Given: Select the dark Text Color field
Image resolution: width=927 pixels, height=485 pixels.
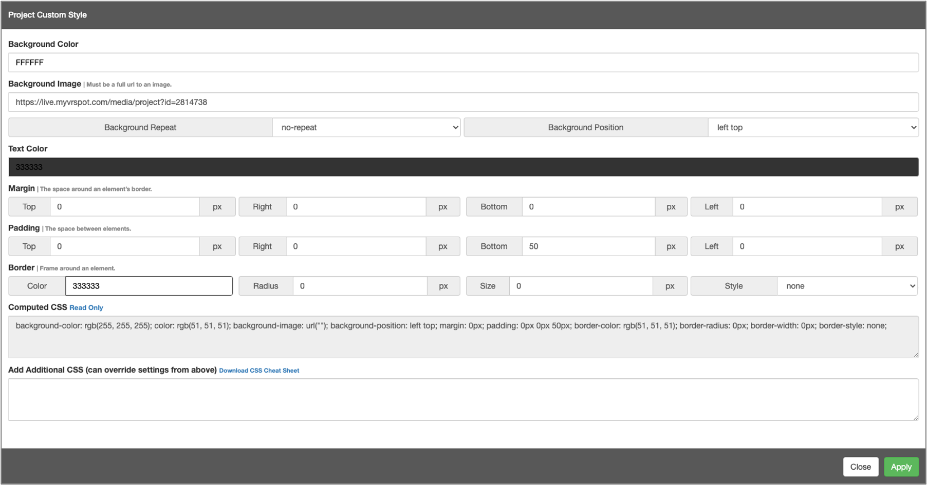Looking at the screenshot, I should 463,167.
